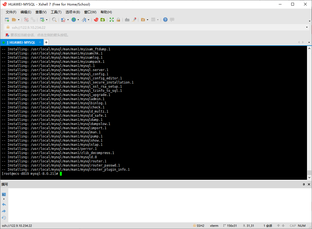Click the compose target terminal icon
312x229 pixels.
[x=4, y=194]
